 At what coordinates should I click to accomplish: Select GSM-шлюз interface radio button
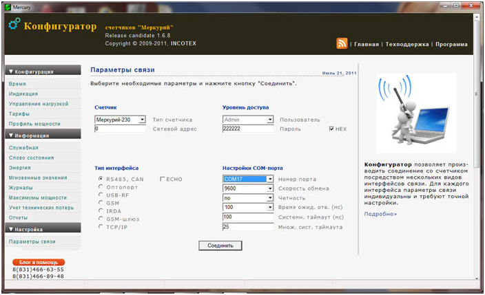101,219
